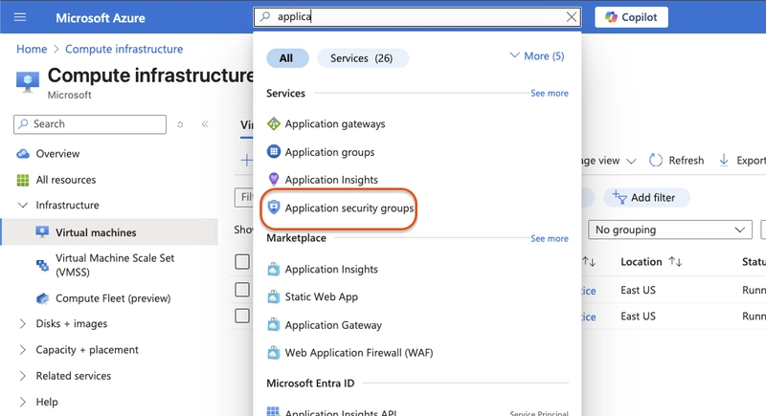Open All resources in the sidebar
766x416 pixels.
[x=66, y=180]
